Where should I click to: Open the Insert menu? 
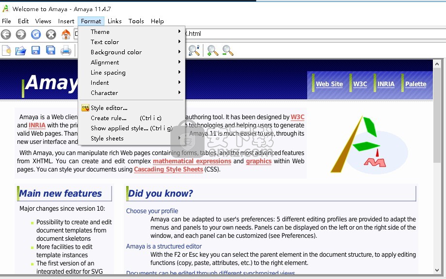[x=66, y=21]
